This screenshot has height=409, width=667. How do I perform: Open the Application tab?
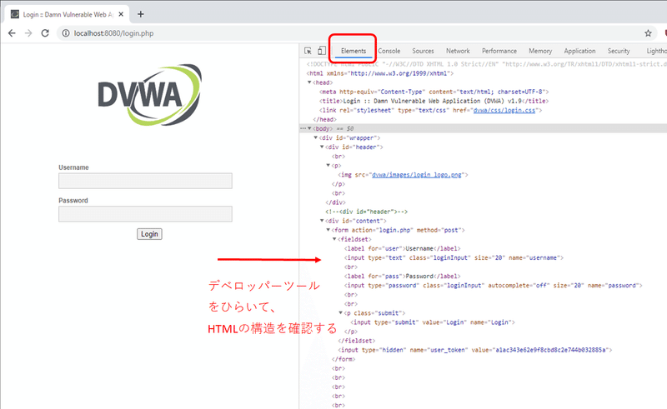(x=579, y=51)
